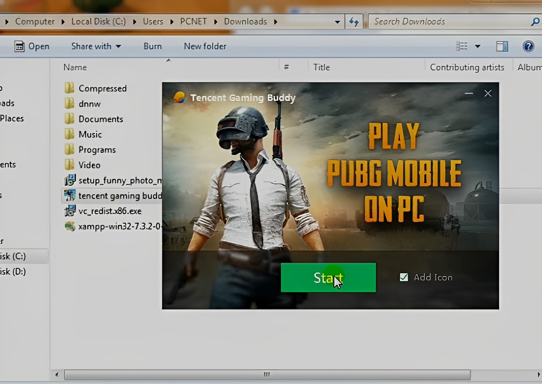Select setup_funny_photo installer icon
This screenshot has width=542, height=384.
pyautogui.click(x=70, y=180)
